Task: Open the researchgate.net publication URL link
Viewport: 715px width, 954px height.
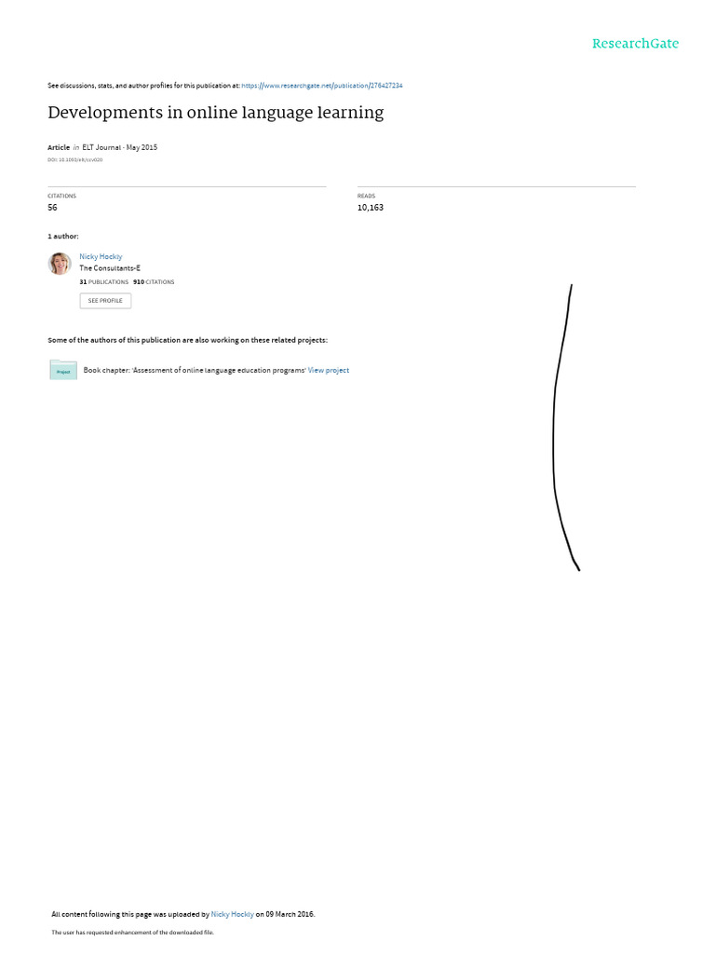Action: [x=321, y=86]
